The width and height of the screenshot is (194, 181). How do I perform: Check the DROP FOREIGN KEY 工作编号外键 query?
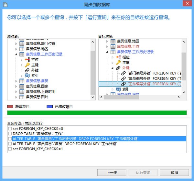coord(10,139)
